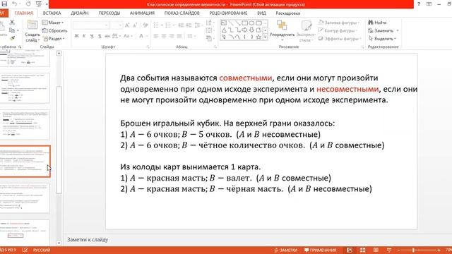Select the right arrow shape in the gallery
Viewport: 452px width, 254px height.
click(x=245, y=30)
